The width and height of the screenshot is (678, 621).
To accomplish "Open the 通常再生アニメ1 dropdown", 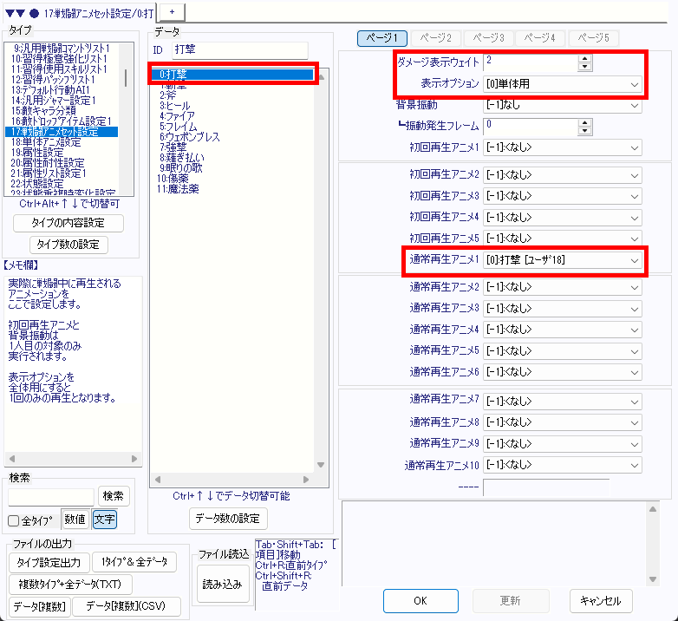I will point(563,260).
